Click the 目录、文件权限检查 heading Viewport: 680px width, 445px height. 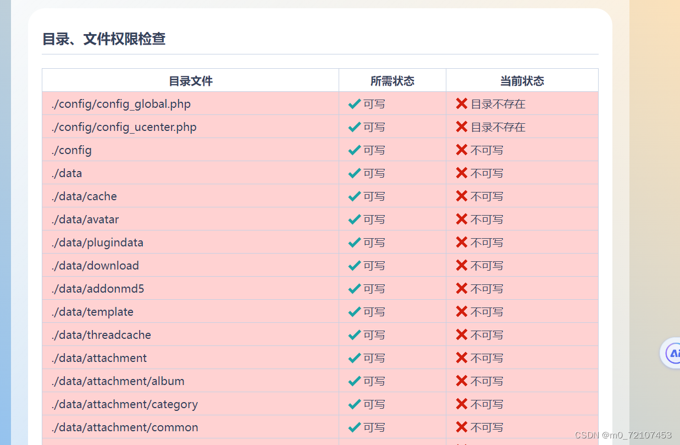[104, 39]
